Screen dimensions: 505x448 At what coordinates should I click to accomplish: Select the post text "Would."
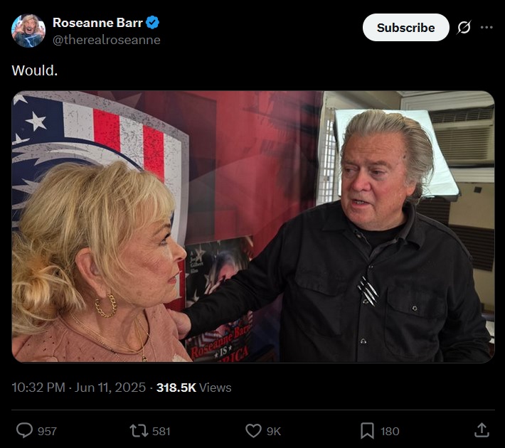(35, 70)
